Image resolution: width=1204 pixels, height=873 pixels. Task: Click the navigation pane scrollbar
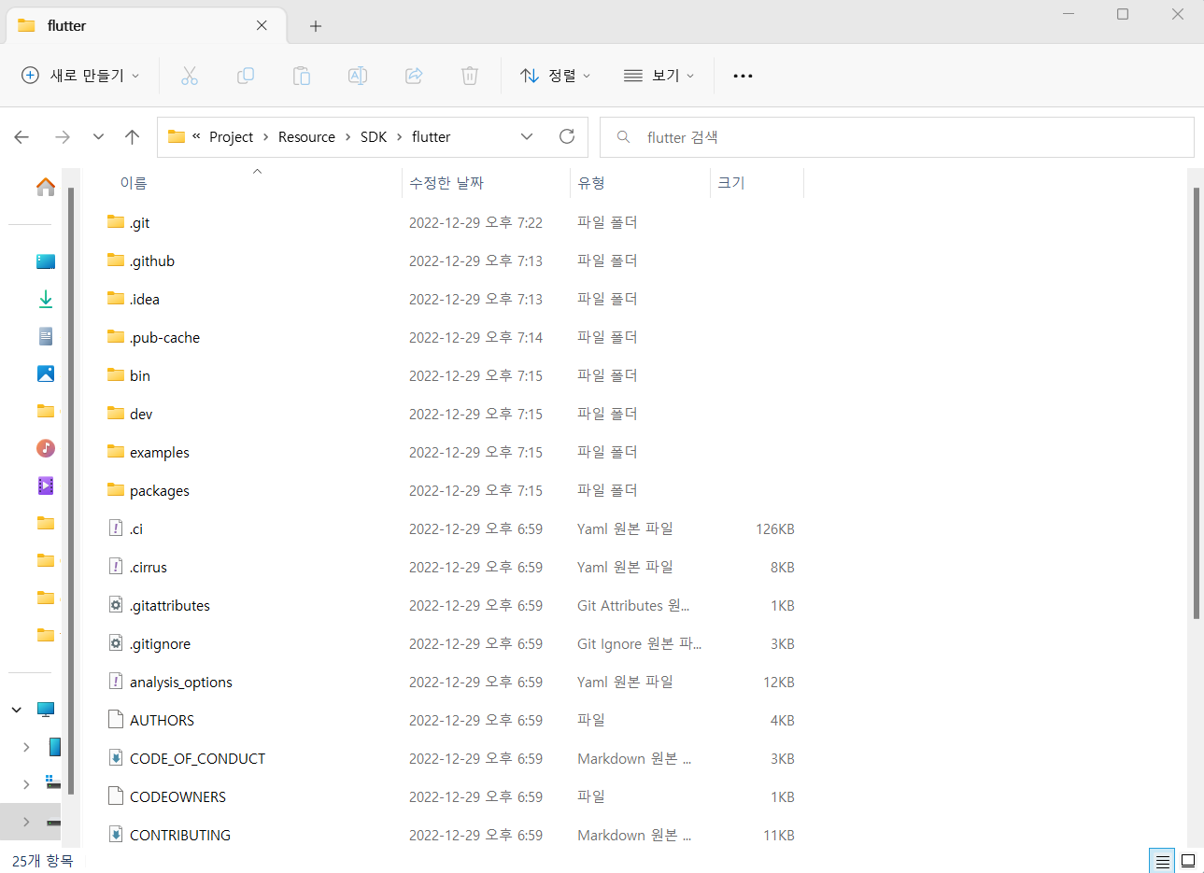71,490
